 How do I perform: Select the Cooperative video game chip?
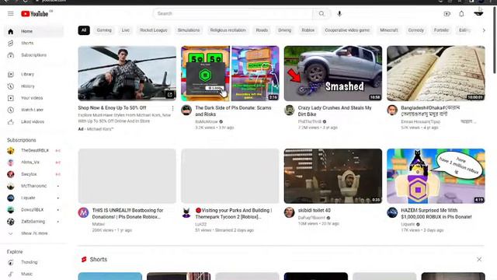click(x=347, y=30)
